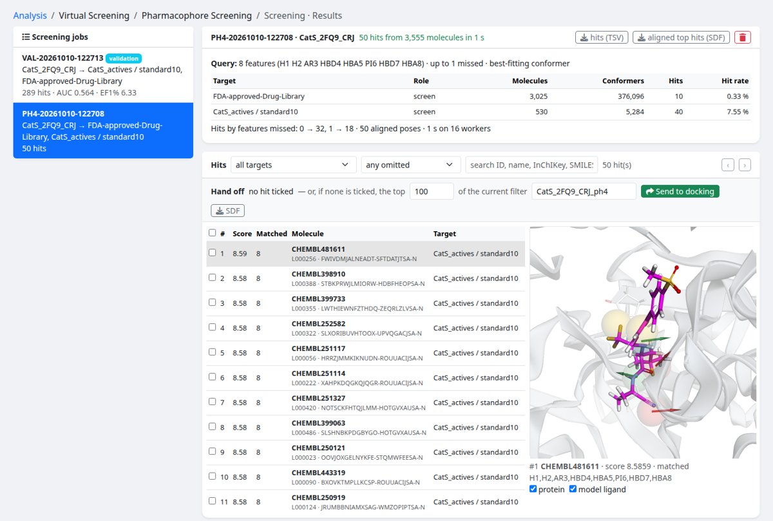The width and height of the screenshot is (773, 521).
Task: Tick checkbox for hit 5 CHEMBL251117
Action: [213, 352]
